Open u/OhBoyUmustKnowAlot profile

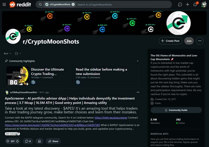coord(23,92)
